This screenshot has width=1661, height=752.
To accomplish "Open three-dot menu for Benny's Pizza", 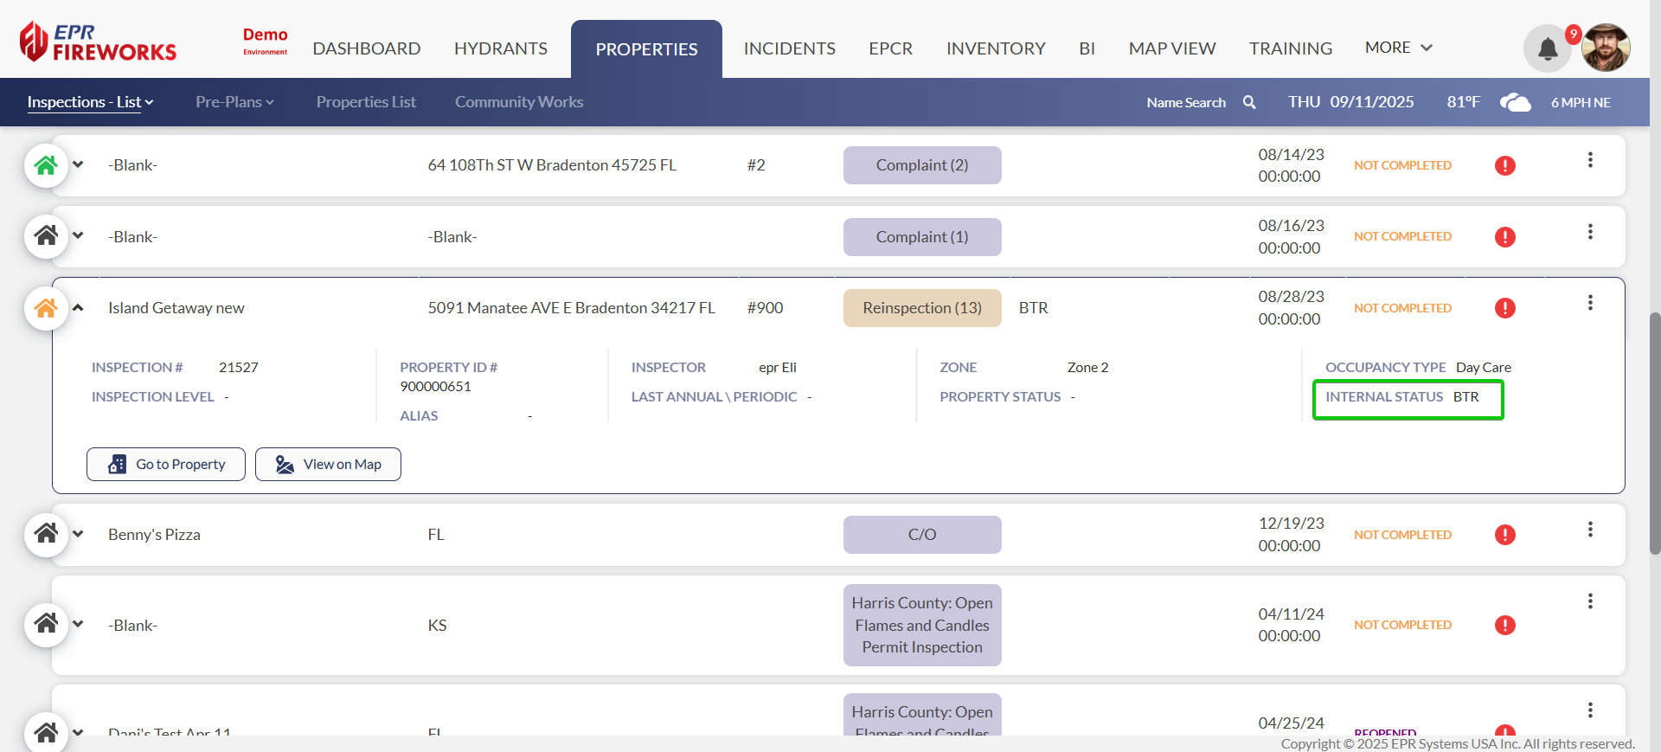I will [x=1590, y=530].
